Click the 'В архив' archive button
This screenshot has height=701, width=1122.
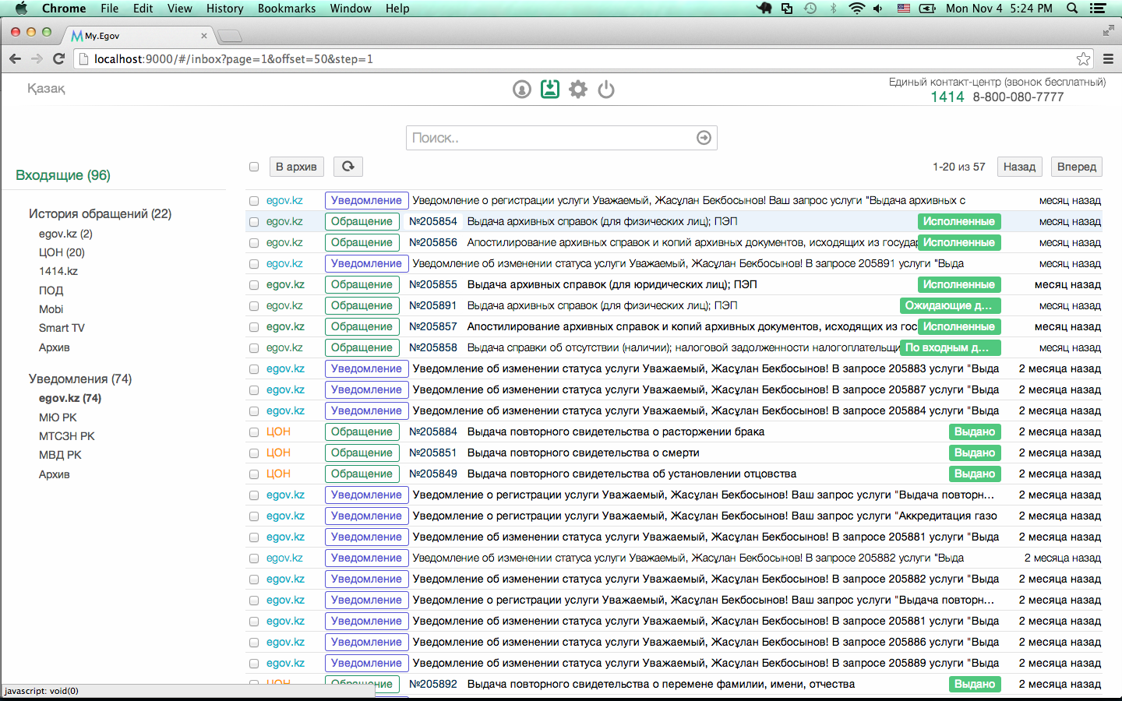[x=296, y=167]
